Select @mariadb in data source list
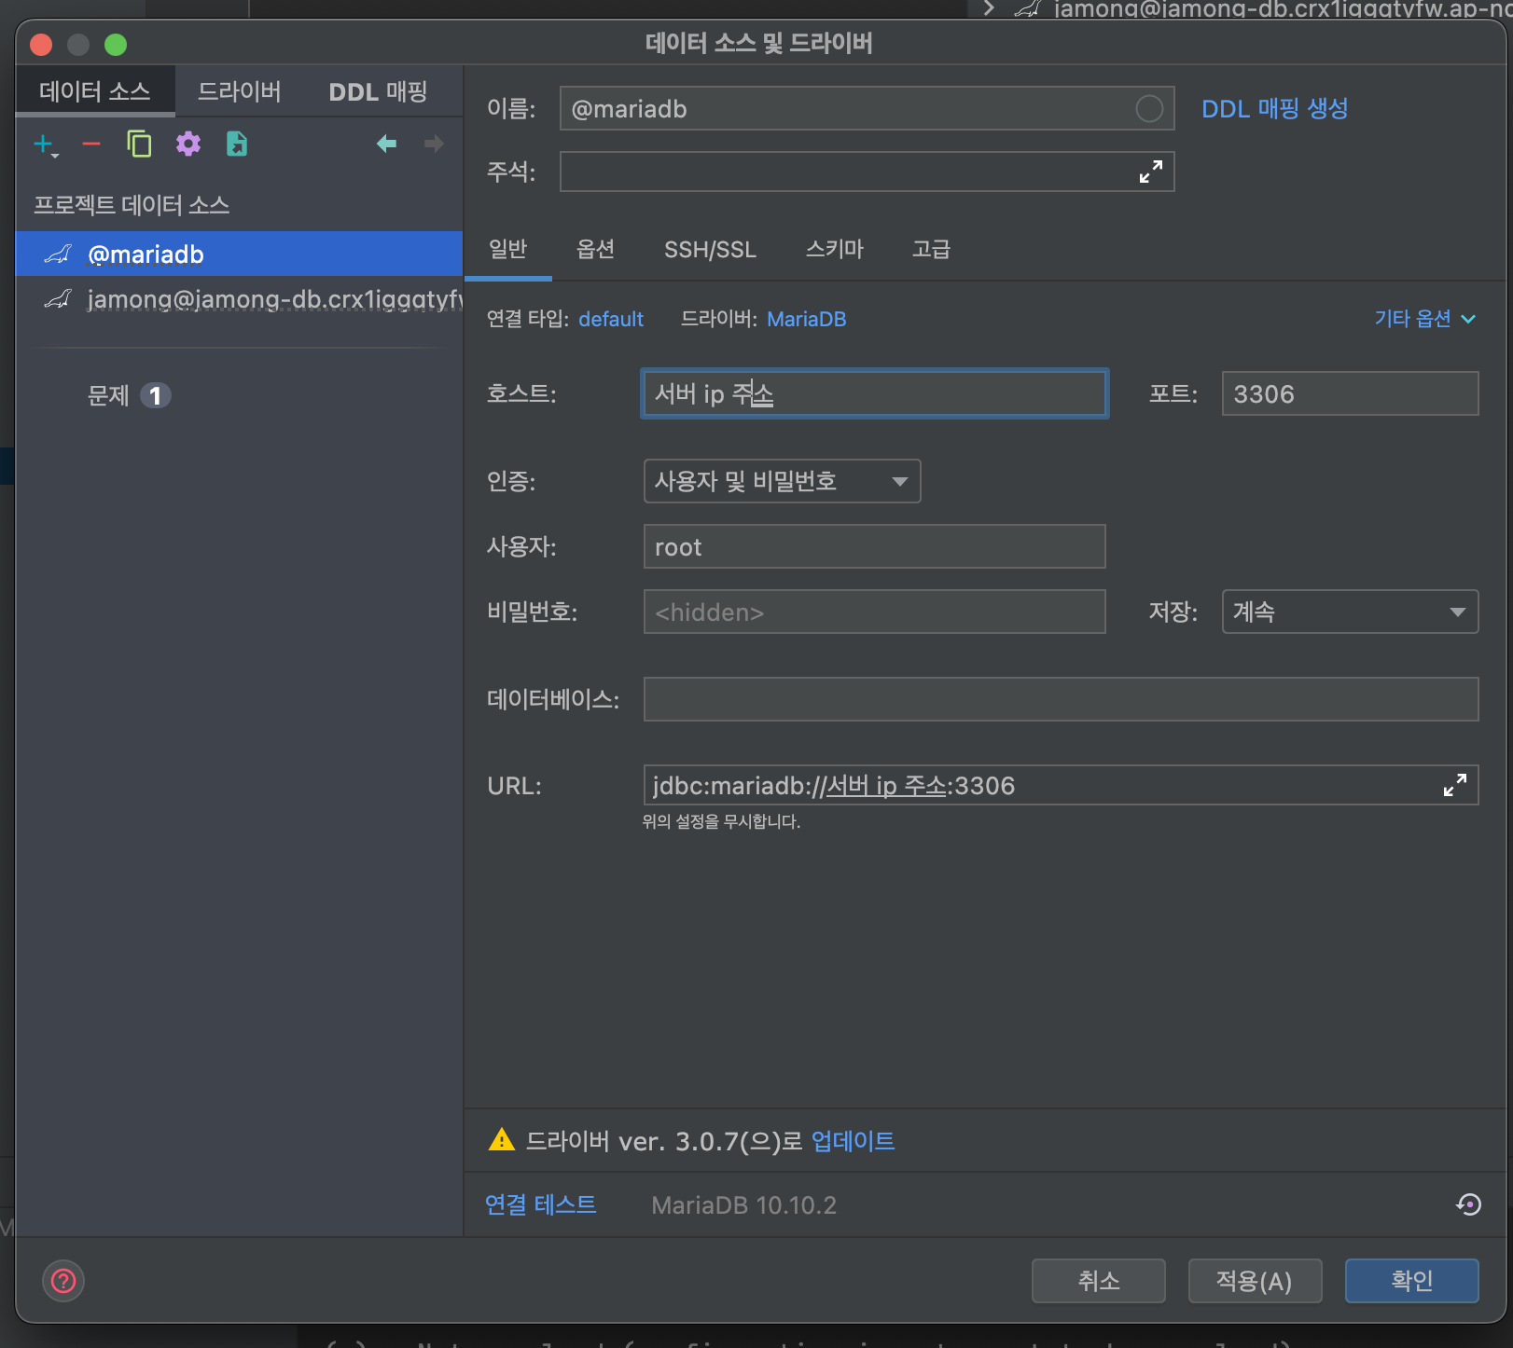The height and width of the screenshot is (1348, 1513). coord(239,254)
